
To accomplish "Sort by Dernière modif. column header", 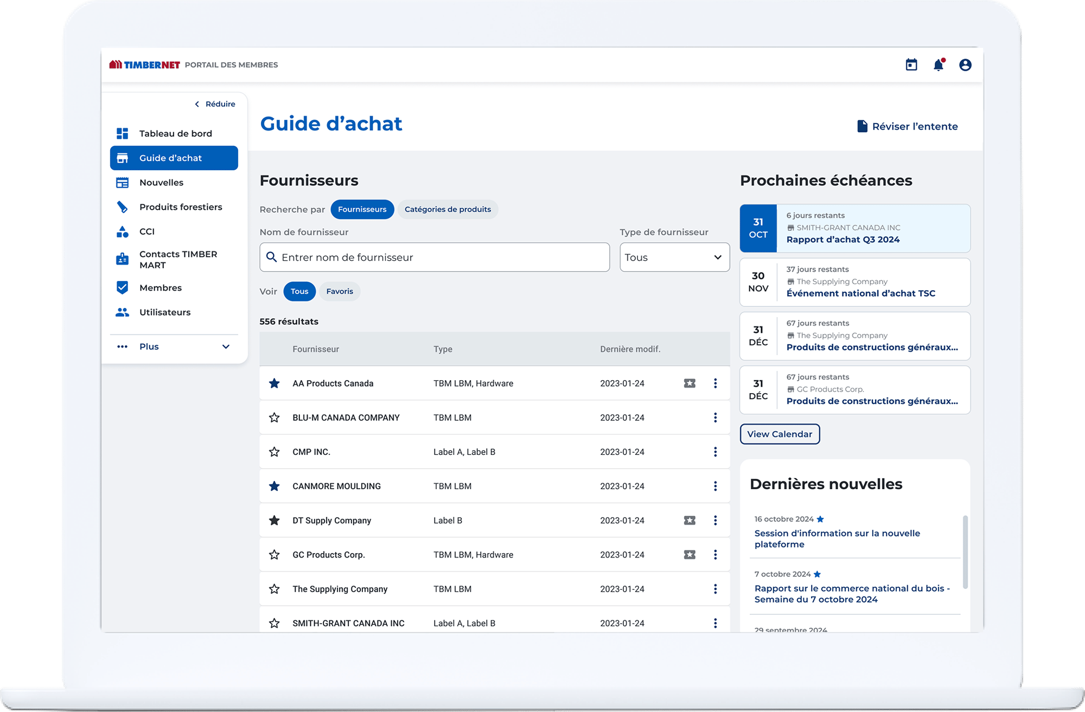I will coord(630,349).
